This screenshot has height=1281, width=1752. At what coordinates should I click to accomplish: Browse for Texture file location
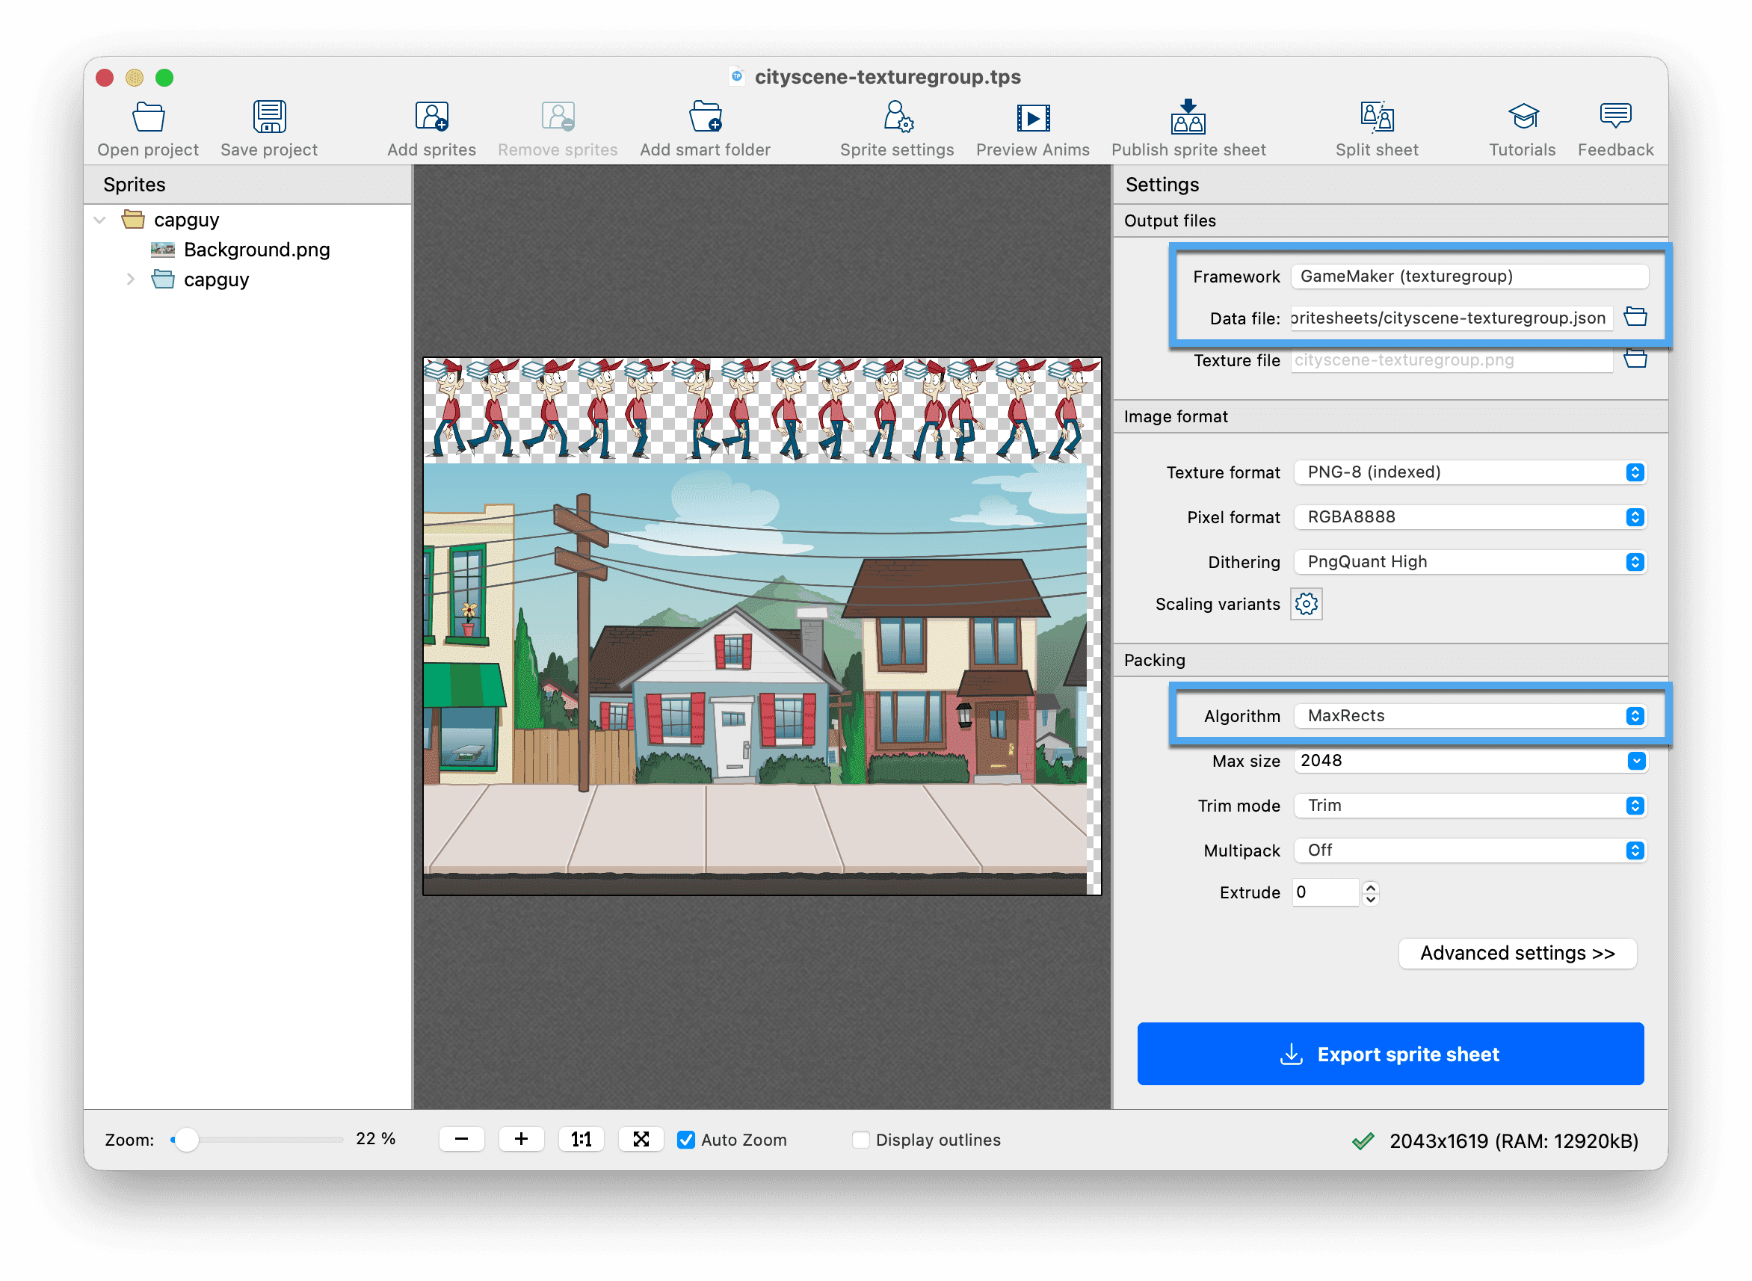click(1635, 359)
